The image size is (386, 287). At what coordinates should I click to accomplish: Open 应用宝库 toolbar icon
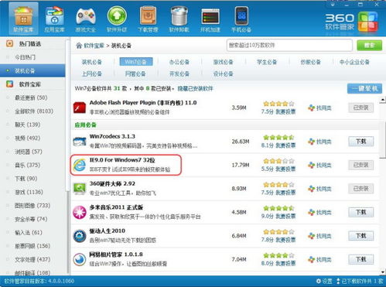[54, 19]
